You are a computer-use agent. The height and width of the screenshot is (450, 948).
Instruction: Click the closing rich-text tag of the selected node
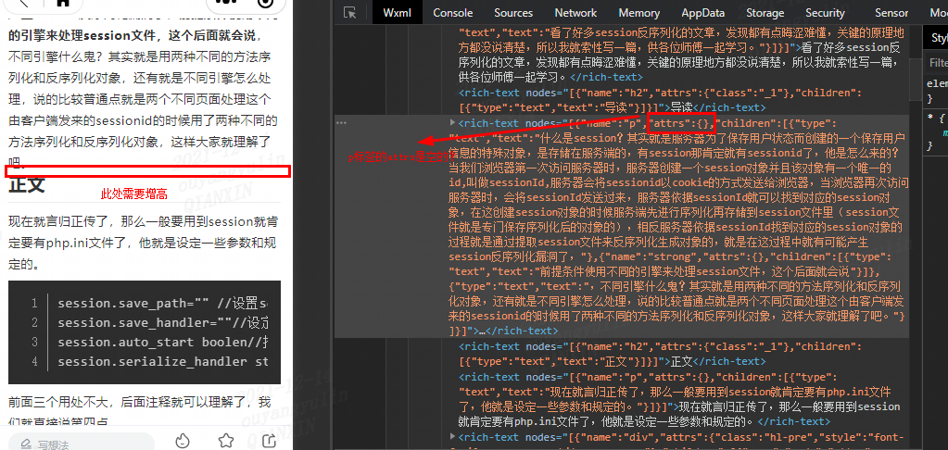tap(523, 331)
